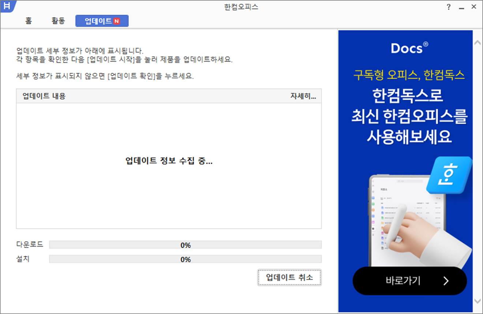The width and height of the screenshot is (483, 314).
Task: Click the Docs logo in the banner
Action: 409,48
